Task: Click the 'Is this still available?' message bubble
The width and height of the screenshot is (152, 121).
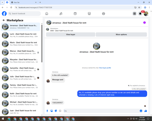Action: coord(60,75)
